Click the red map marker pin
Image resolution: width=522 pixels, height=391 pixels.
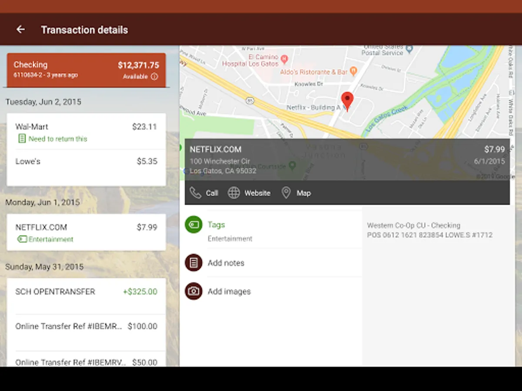[x=347, y=102]
